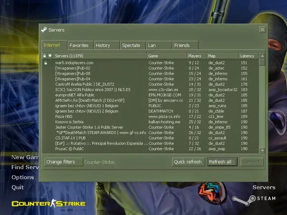Click the server list scrollbar thumb
The image size is (287, 215).
click(x=262, y=62)
